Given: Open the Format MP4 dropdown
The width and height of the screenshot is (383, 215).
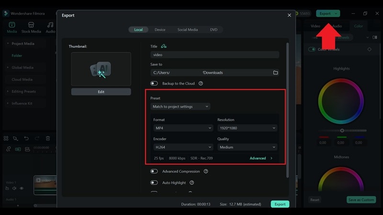Looking at the screenshot, I should 183,128.
